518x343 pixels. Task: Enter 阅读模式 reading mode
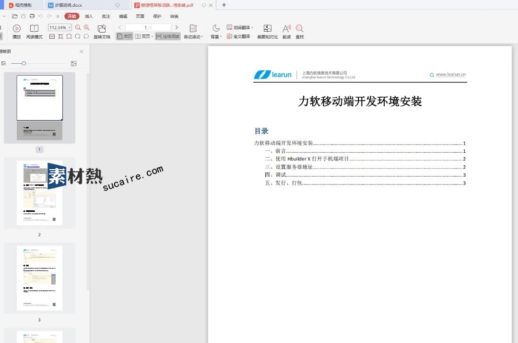(x=35, y=32)
